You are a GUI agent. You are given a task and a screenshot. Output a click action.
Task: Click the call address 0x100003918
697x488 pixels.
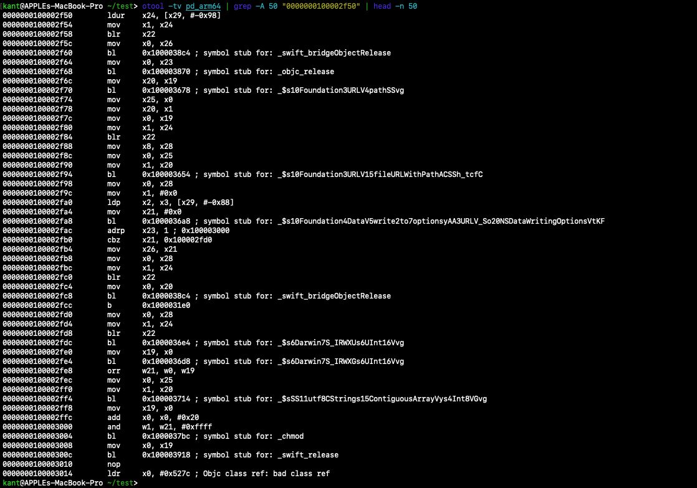pos(166,455)
